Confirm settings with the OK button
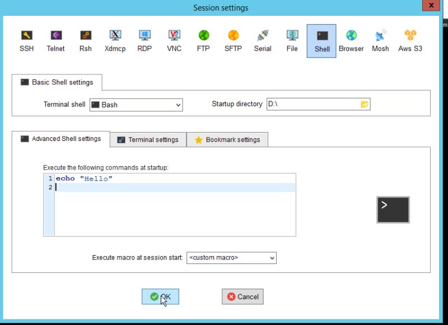The height and width of the screenshot is (325, 448). [x=161, y=296]
